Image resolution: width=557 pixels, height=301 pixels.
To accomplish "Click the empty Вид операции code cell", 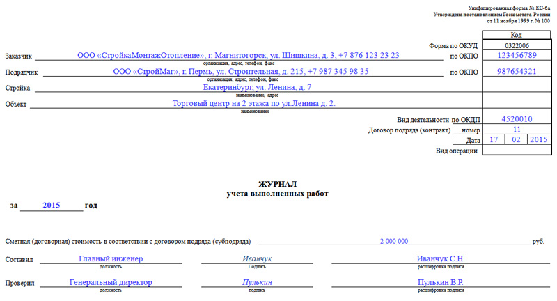I will click(517, 150).
